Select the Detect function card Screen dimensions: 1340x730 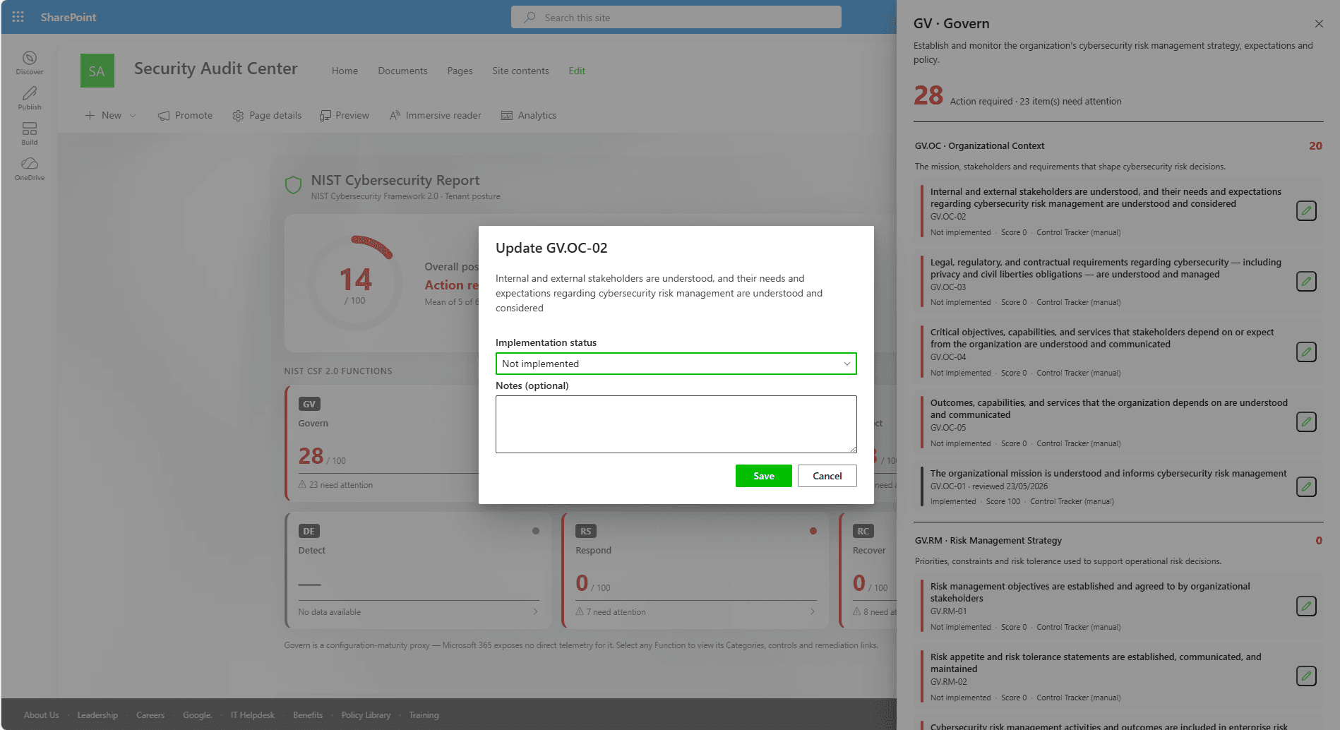(418, 570)
